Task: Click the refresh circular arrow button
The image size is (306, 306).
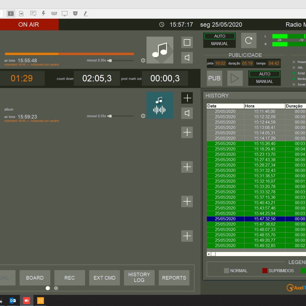Action: tap(249, 40)
